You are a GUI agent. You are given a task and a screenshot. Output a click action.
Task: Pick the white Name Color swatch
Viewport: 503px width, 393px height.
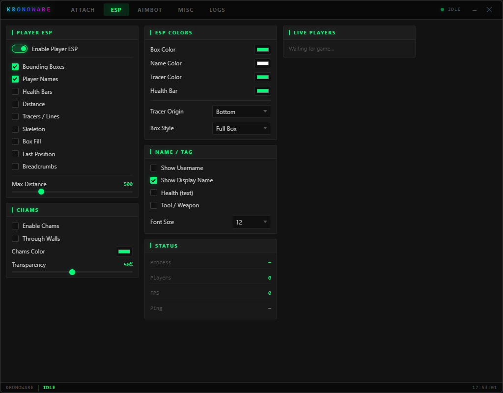[x=263, y=63]
